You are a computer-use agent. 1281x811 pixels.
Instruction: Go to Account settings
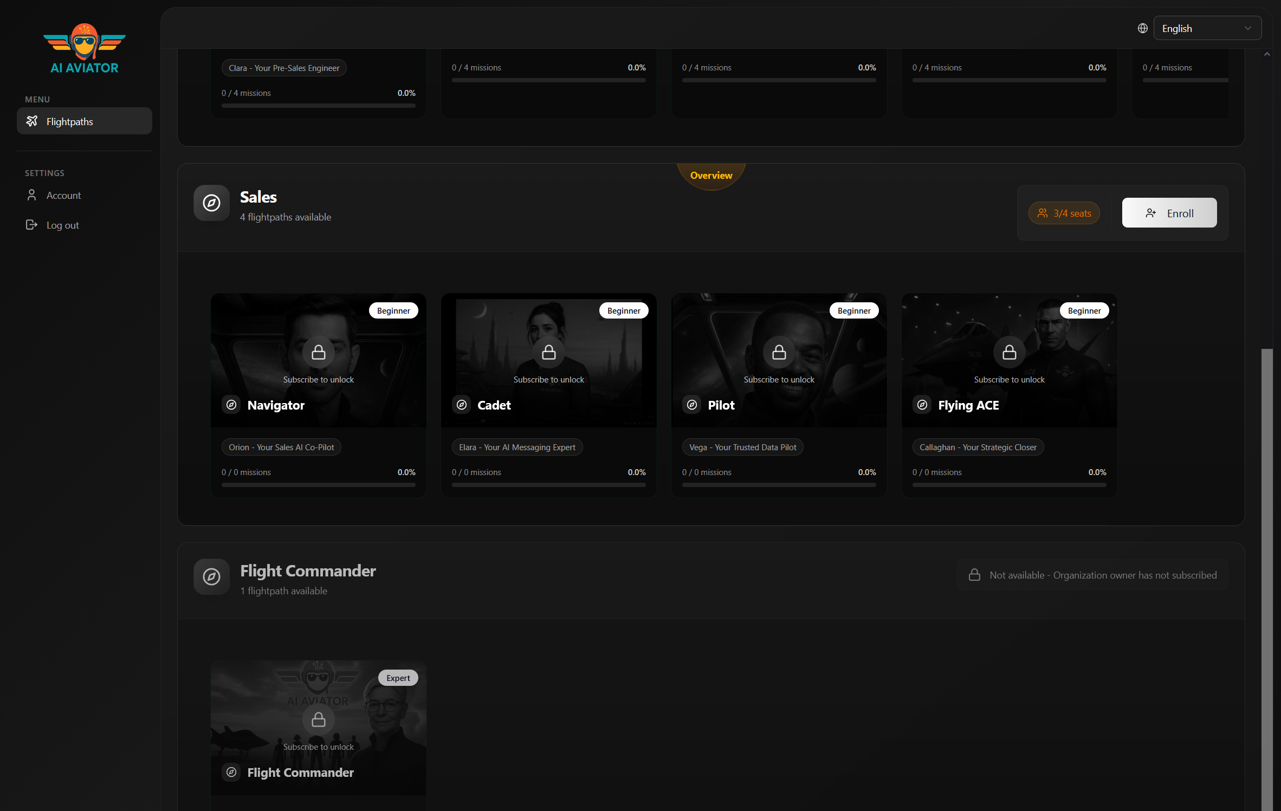tap(63, 196)
